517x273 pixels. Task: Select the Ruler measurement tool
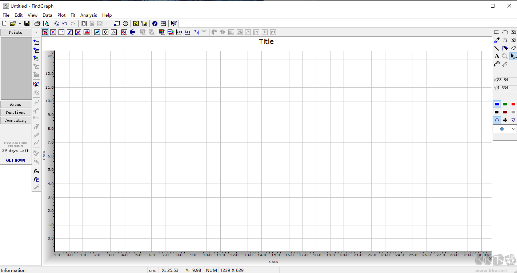tap(505, 64)
